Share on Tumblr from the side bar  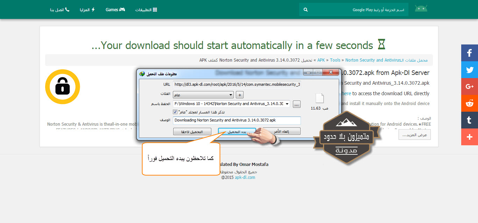470,120
